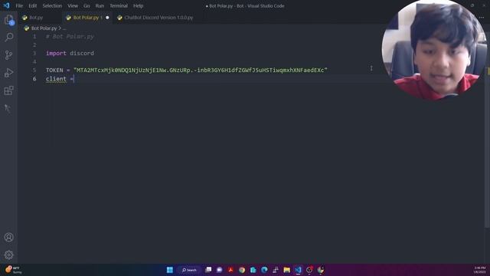Click the Visual Studio Code taskbar icon
Viewport: 490px width, 276px height.
tap(298, 270)
